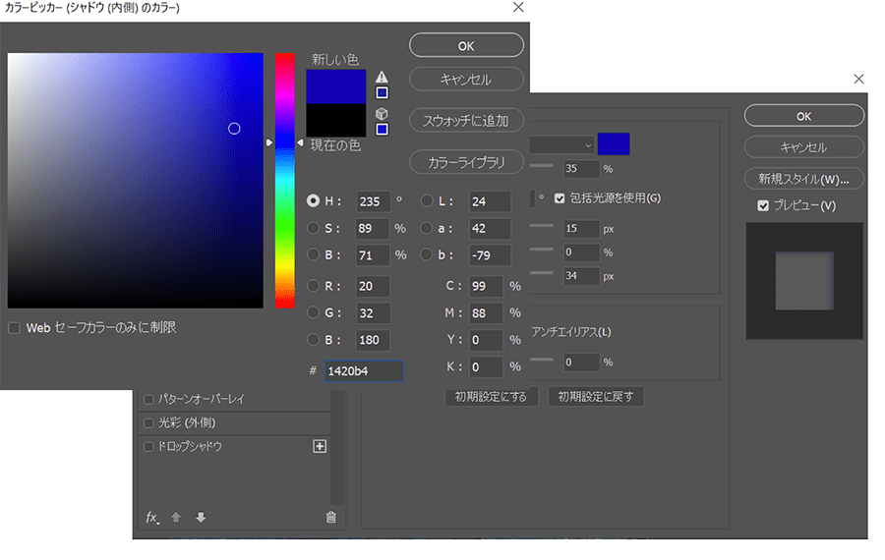The height and width of the screenshot is (560, 885).
Task: Toggle 包括光源を使用 checkbox
Action: [x=560, y=197]
